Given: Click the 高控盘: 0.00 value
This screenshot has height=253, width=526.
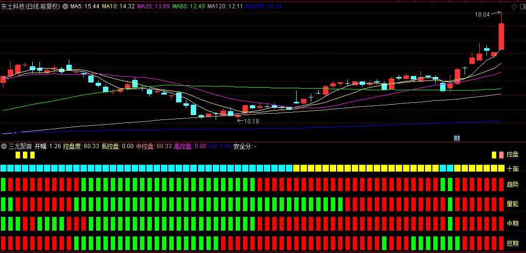Looking at the screenshot, I should coord(190,146).
